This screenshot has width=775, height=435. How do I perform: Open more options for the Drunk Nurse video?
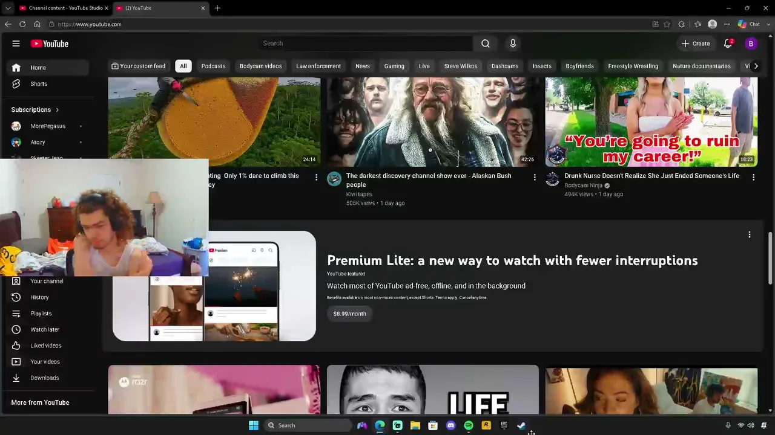[753, 177]
